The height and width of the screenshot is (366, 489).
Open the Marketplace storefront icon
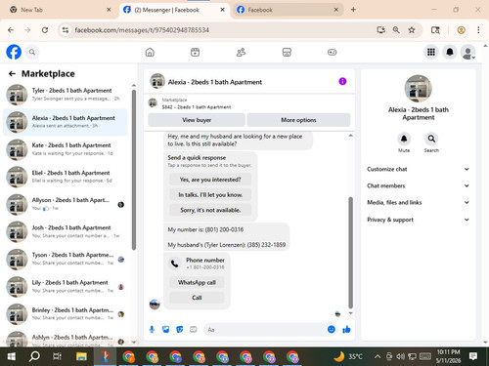coord(287,52)
